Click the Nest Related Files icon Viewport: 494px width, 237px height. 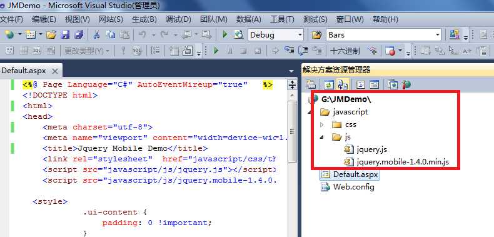point(343,84)
